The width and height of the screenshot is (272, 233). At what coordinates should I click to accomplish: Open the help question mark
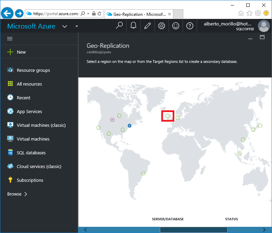[189, 26]
